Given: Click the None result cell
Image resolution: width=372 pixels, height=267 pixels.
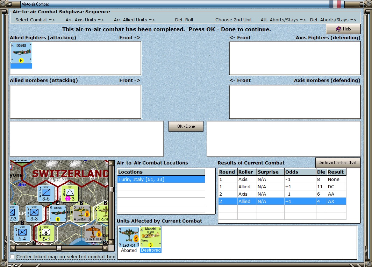Looking at the screenshot, I should click(336, 180).
